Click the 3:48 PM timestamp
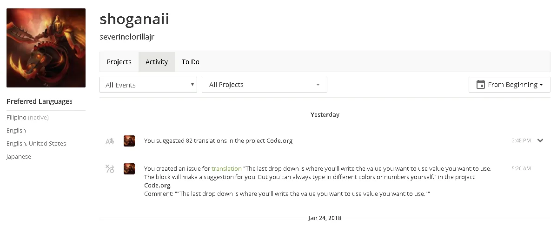557x227 pixels. pos(521,140)
